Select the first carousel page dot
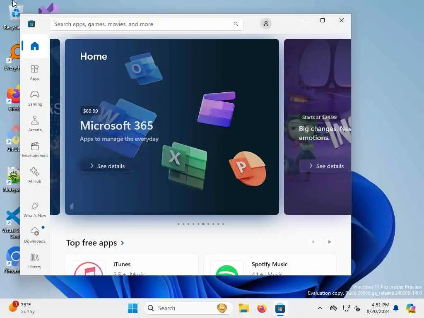This screenshot has height=318, width=424. (x=178, y=224)
